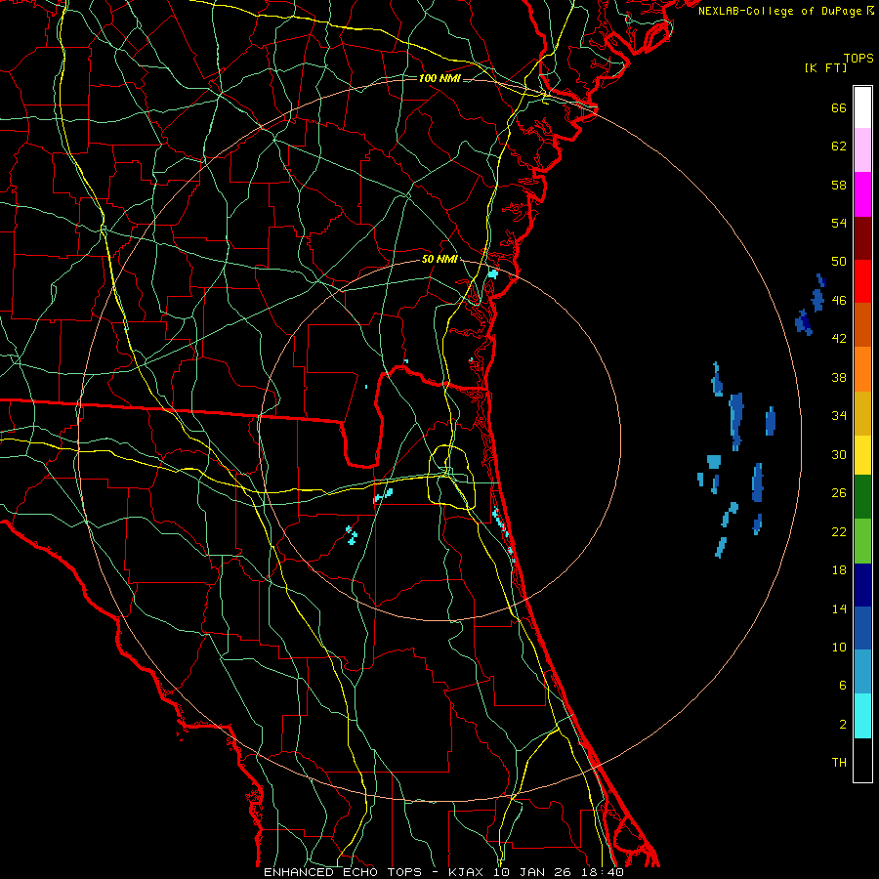Select legend value 62
The height and width of the screenshot is (879, 879).
pyautogui.click(x=839, y=146)
